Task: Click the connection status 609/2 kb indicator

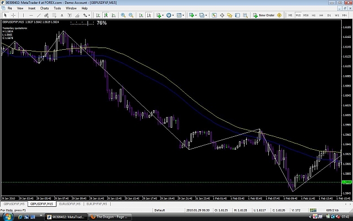Action: (332, 210)
